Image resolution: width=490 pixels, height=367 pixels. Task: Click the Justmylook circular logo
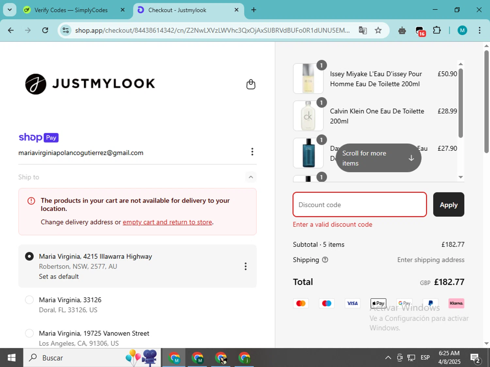coord(36,84)
